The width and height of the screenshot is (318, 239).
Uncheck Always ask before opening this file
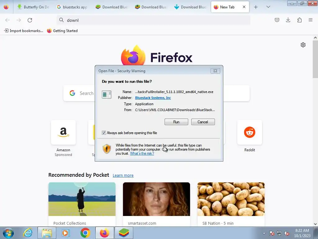pos(104,133)
